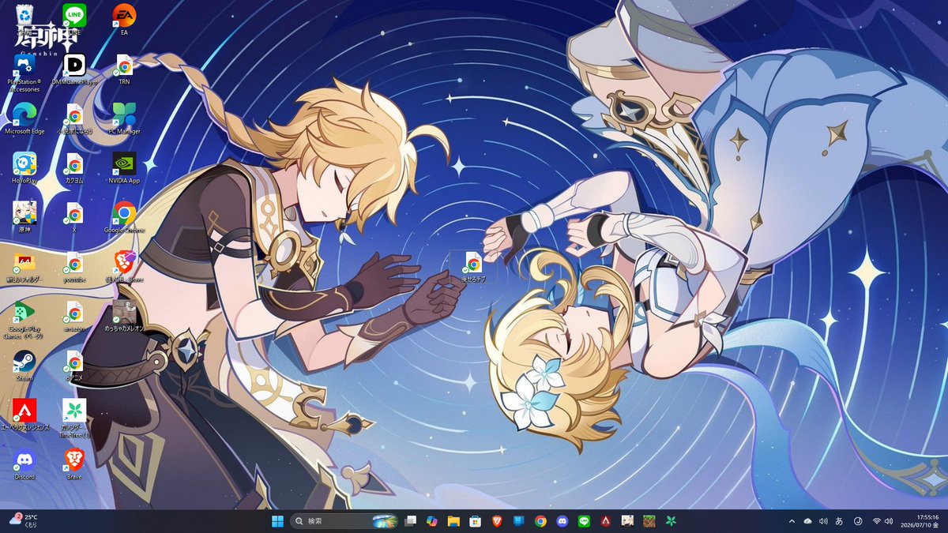Select the 個人用 Brave profile shortcut
The image size is (948, 533).
coord(124,267)
